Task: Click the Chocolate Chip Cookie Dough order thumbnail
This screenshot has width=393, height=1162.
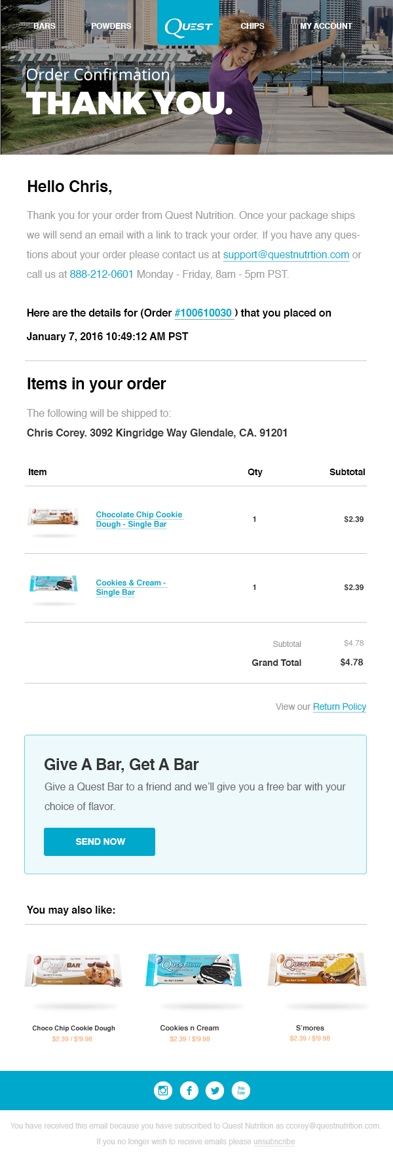Action: [x=54, y=516]
